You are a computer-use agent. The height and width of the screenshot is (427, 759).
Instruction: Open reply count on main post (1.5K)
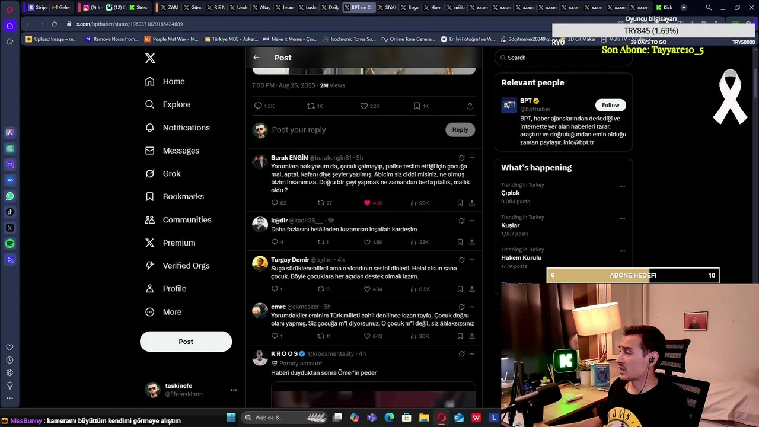point(264,106)
